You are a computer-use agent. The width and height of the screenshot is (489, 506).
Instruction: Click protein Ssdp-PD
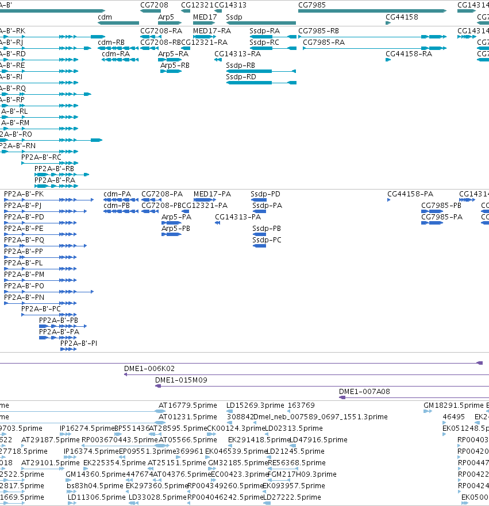259,200
